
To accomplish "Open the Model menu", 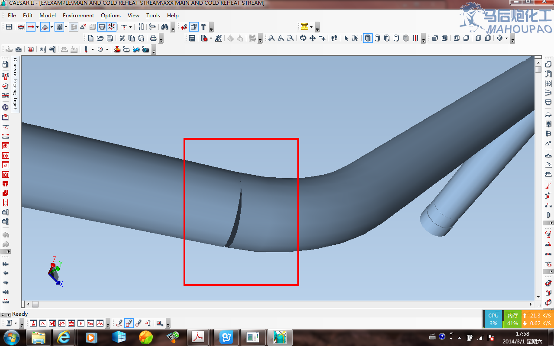I will click(48, 15).
